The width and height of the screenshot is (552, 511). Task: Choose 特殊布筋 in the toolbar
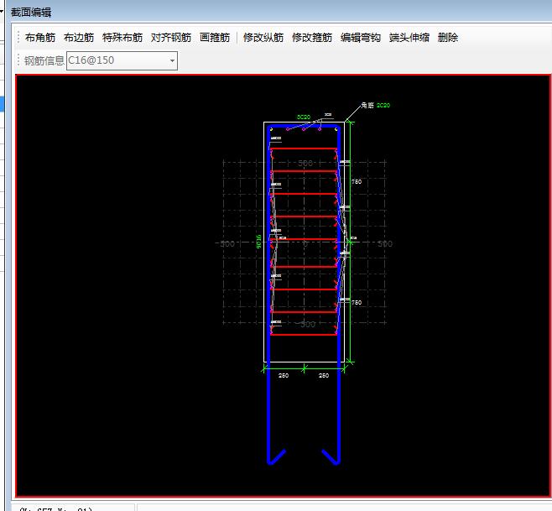pyautogui.click(x=122, y=37)
